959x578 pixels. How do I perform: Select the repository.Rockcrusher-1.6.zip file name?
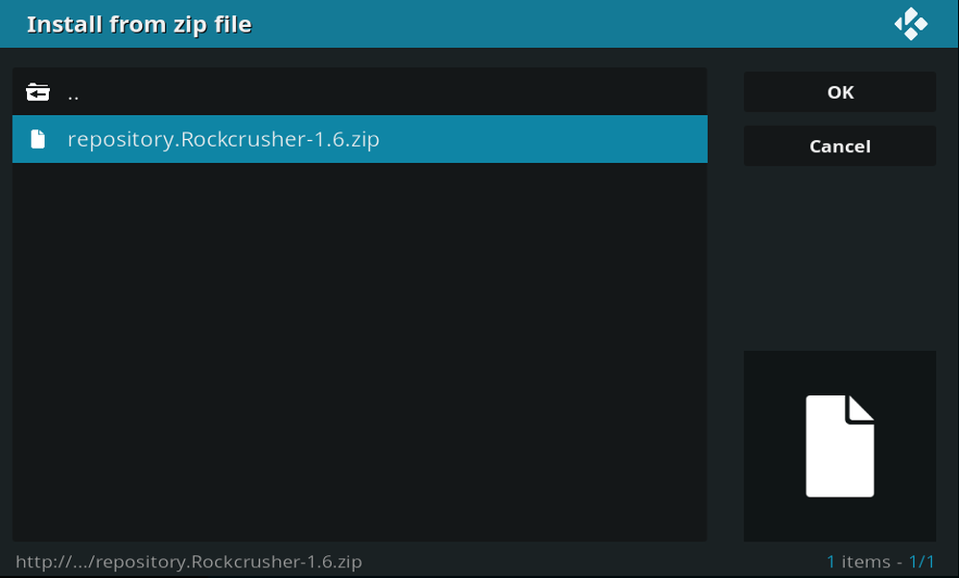click(223, 139)
